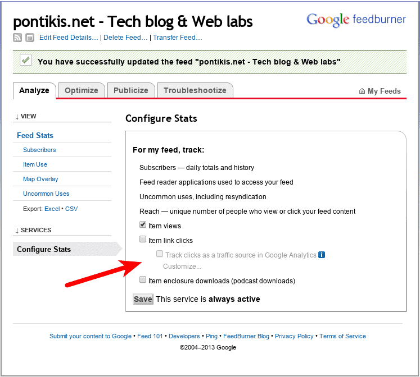Click the house icon next to My Feeds

[x=362, y=91]
